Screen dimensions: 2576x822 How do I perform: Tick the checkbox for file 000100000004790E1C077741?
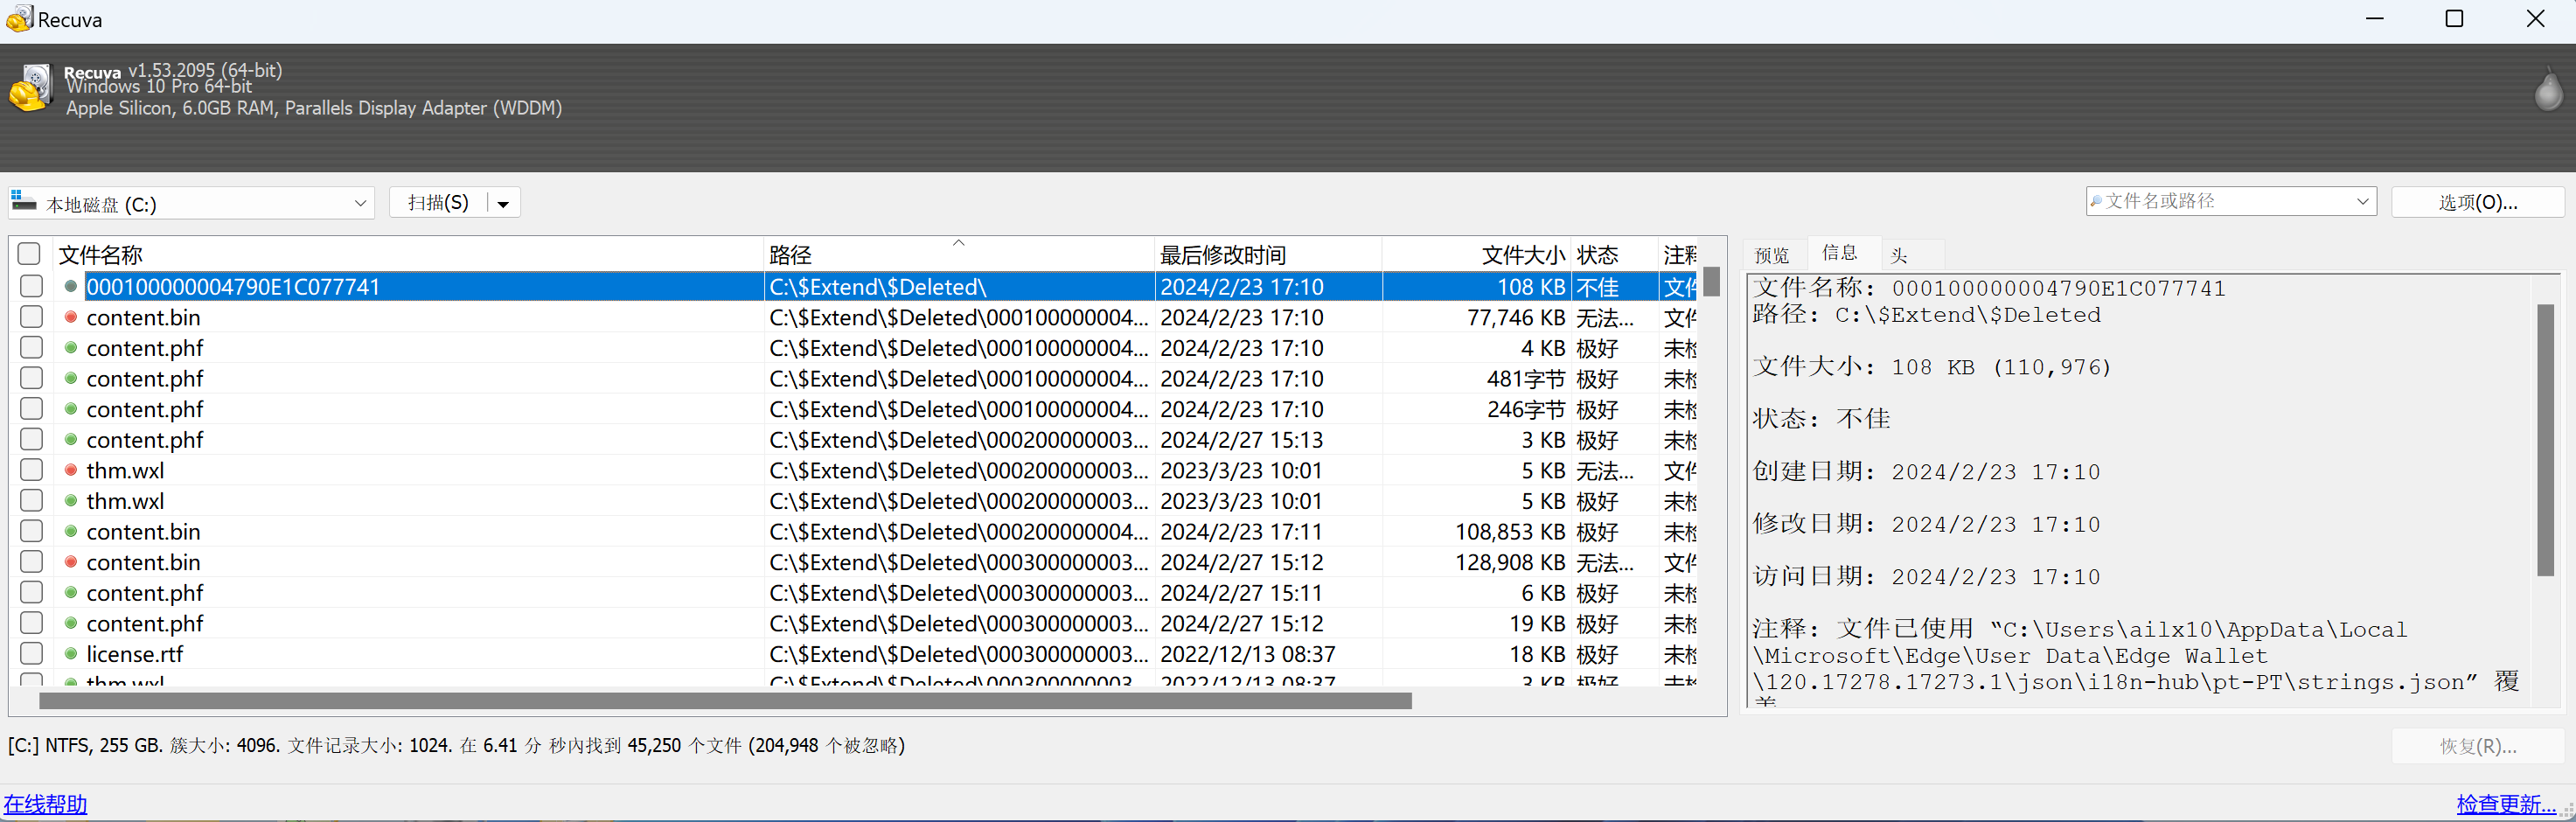[x=32, y=287]
